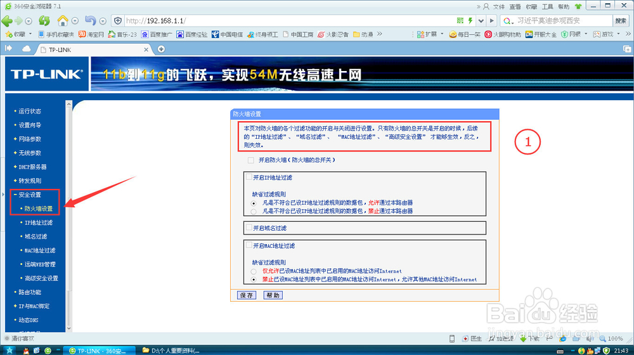Select 防火墙设置 submenu item
This screenshot has width=634, height=355.
click(x=39, y=209)
